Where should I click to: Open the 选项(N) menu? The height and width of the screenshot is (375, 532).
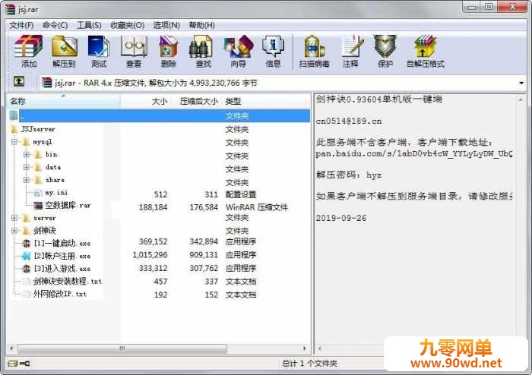coord(166,25)
